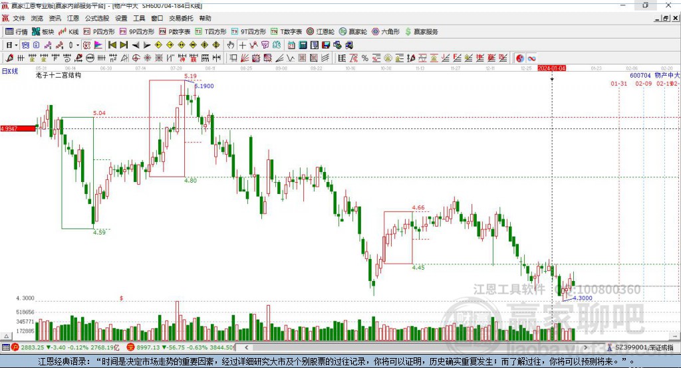The height and width of the screenshot is (368, 681).
Task: Click the 5.1900 high price label
Action: (204, 86)
